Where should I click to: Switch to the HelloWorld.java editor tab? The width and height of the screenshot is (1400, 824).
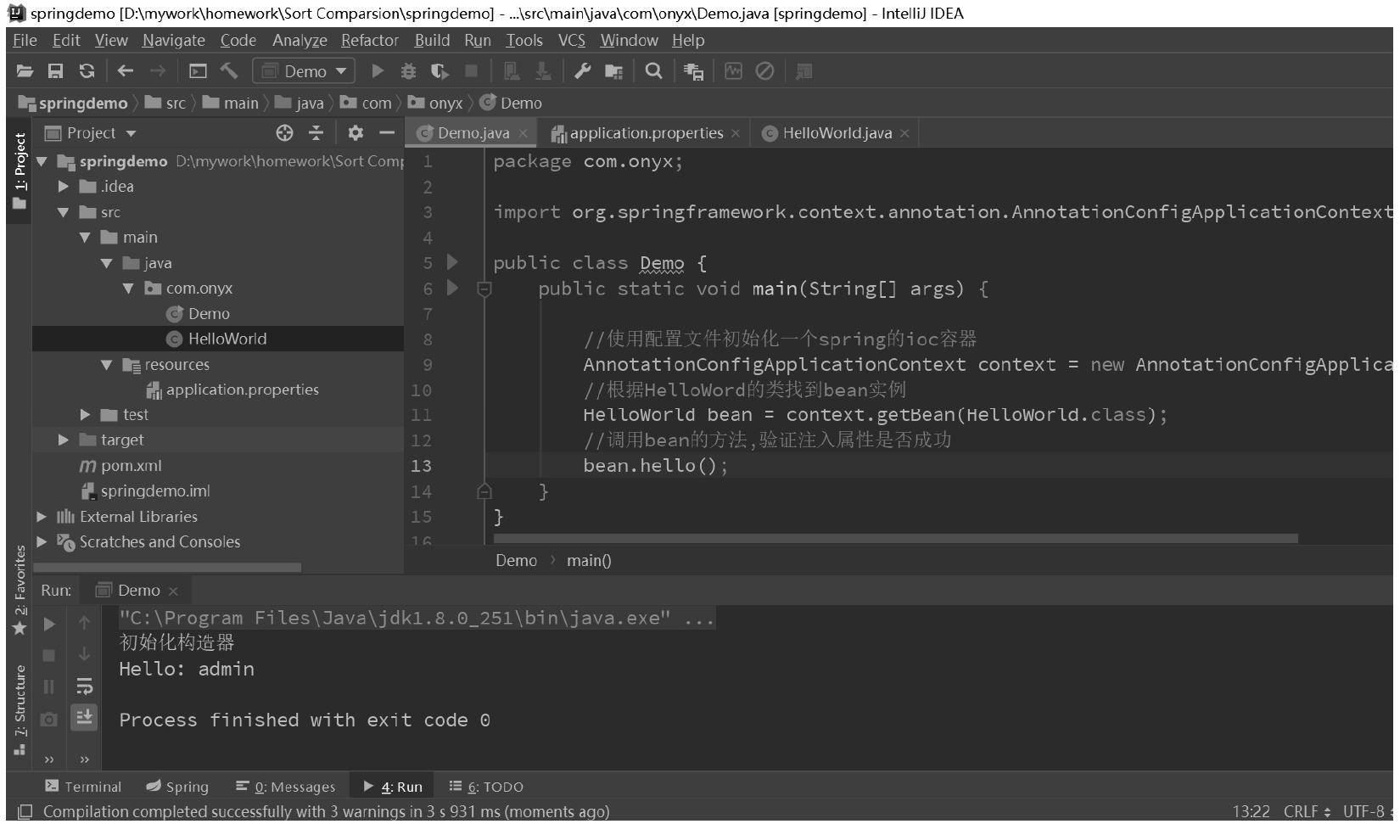pos(836,133)
